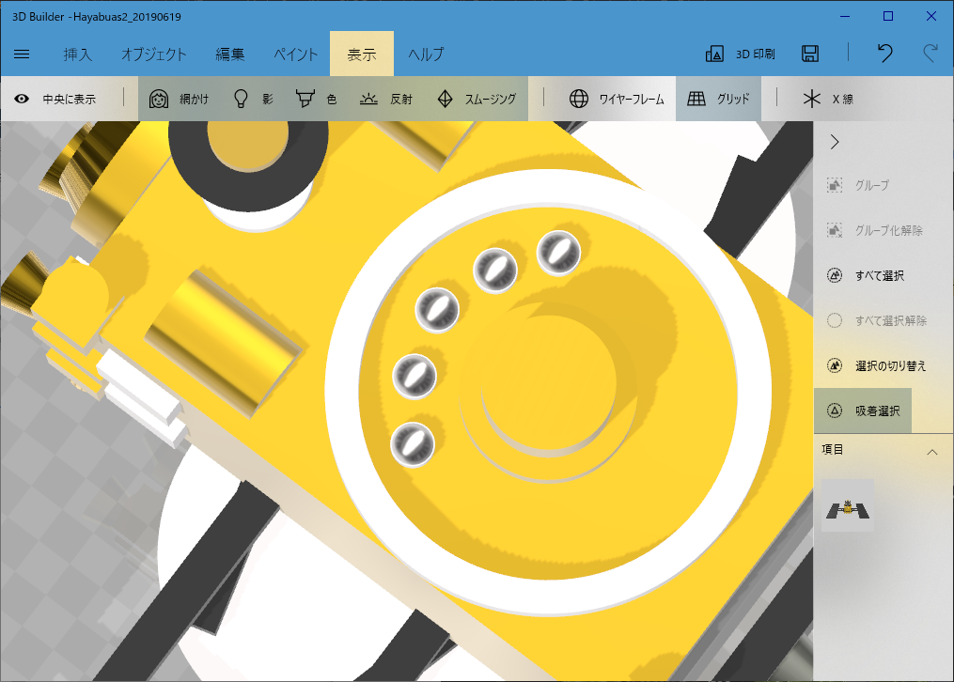Collapse the right side panel chevron
This screenshot has height=682, width=954.
[835, 142]
